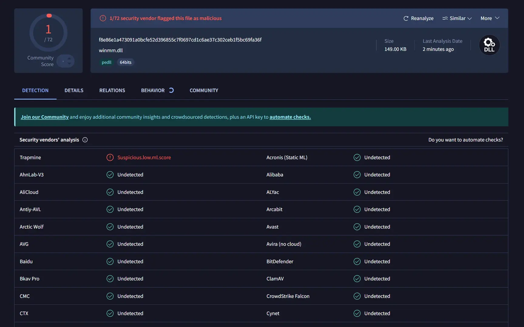Click the detection score circle gauge
This screenshot has width=524, height=327.
click(48, 33)
